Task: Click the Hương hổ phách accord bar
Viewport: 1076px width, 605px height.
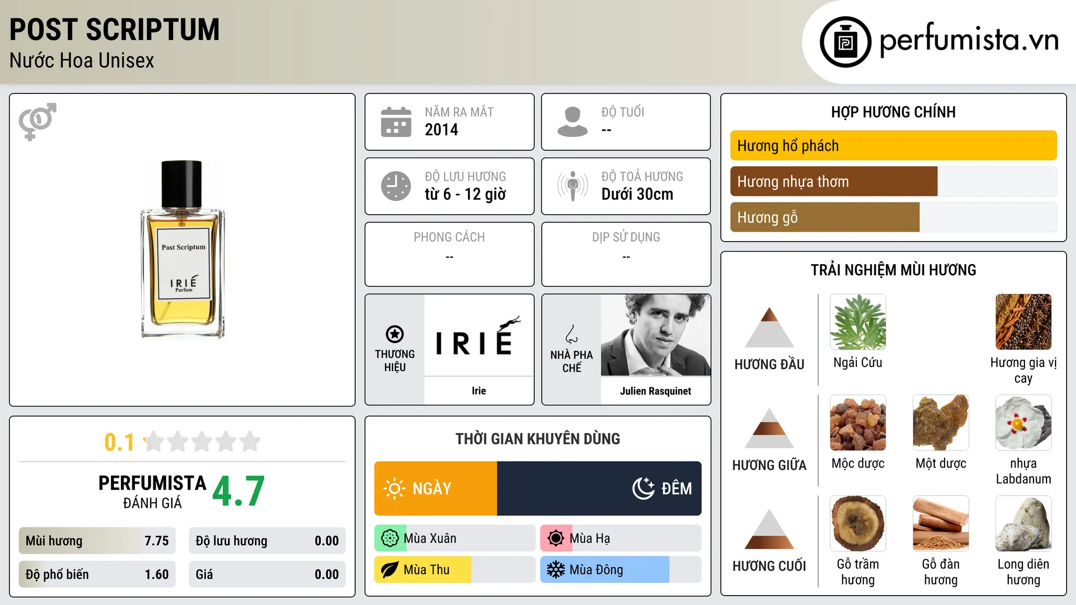Action: point(893,145)
